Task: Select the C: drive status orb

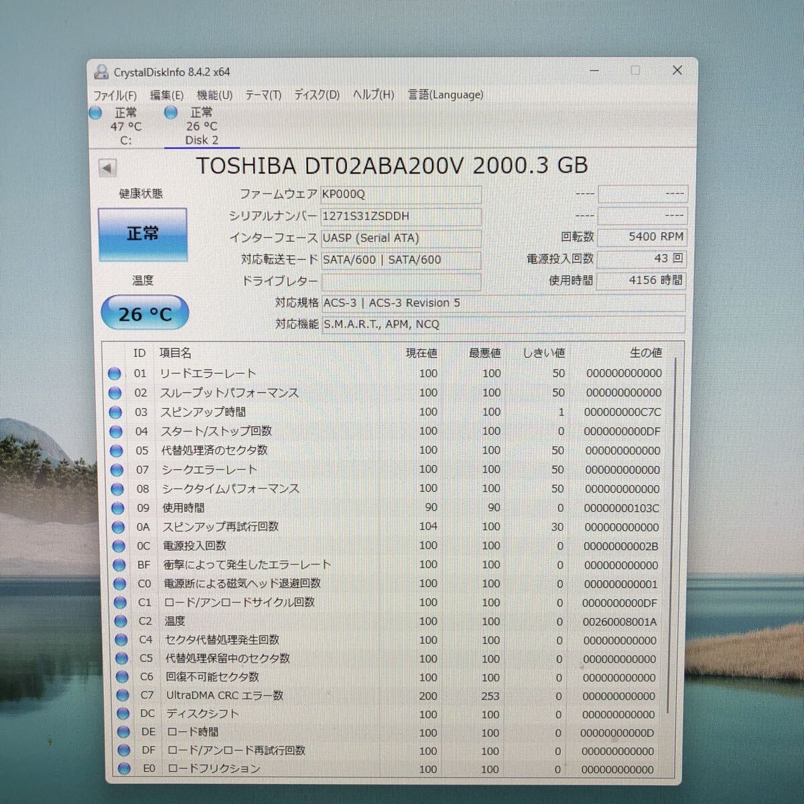Action: click(x=96, y=113)
